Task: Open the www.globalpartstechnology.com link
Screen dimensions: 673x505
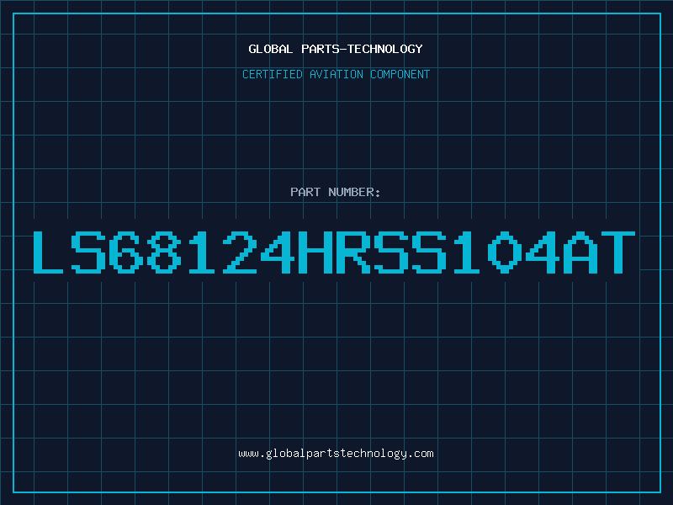Action: (336, 454)
